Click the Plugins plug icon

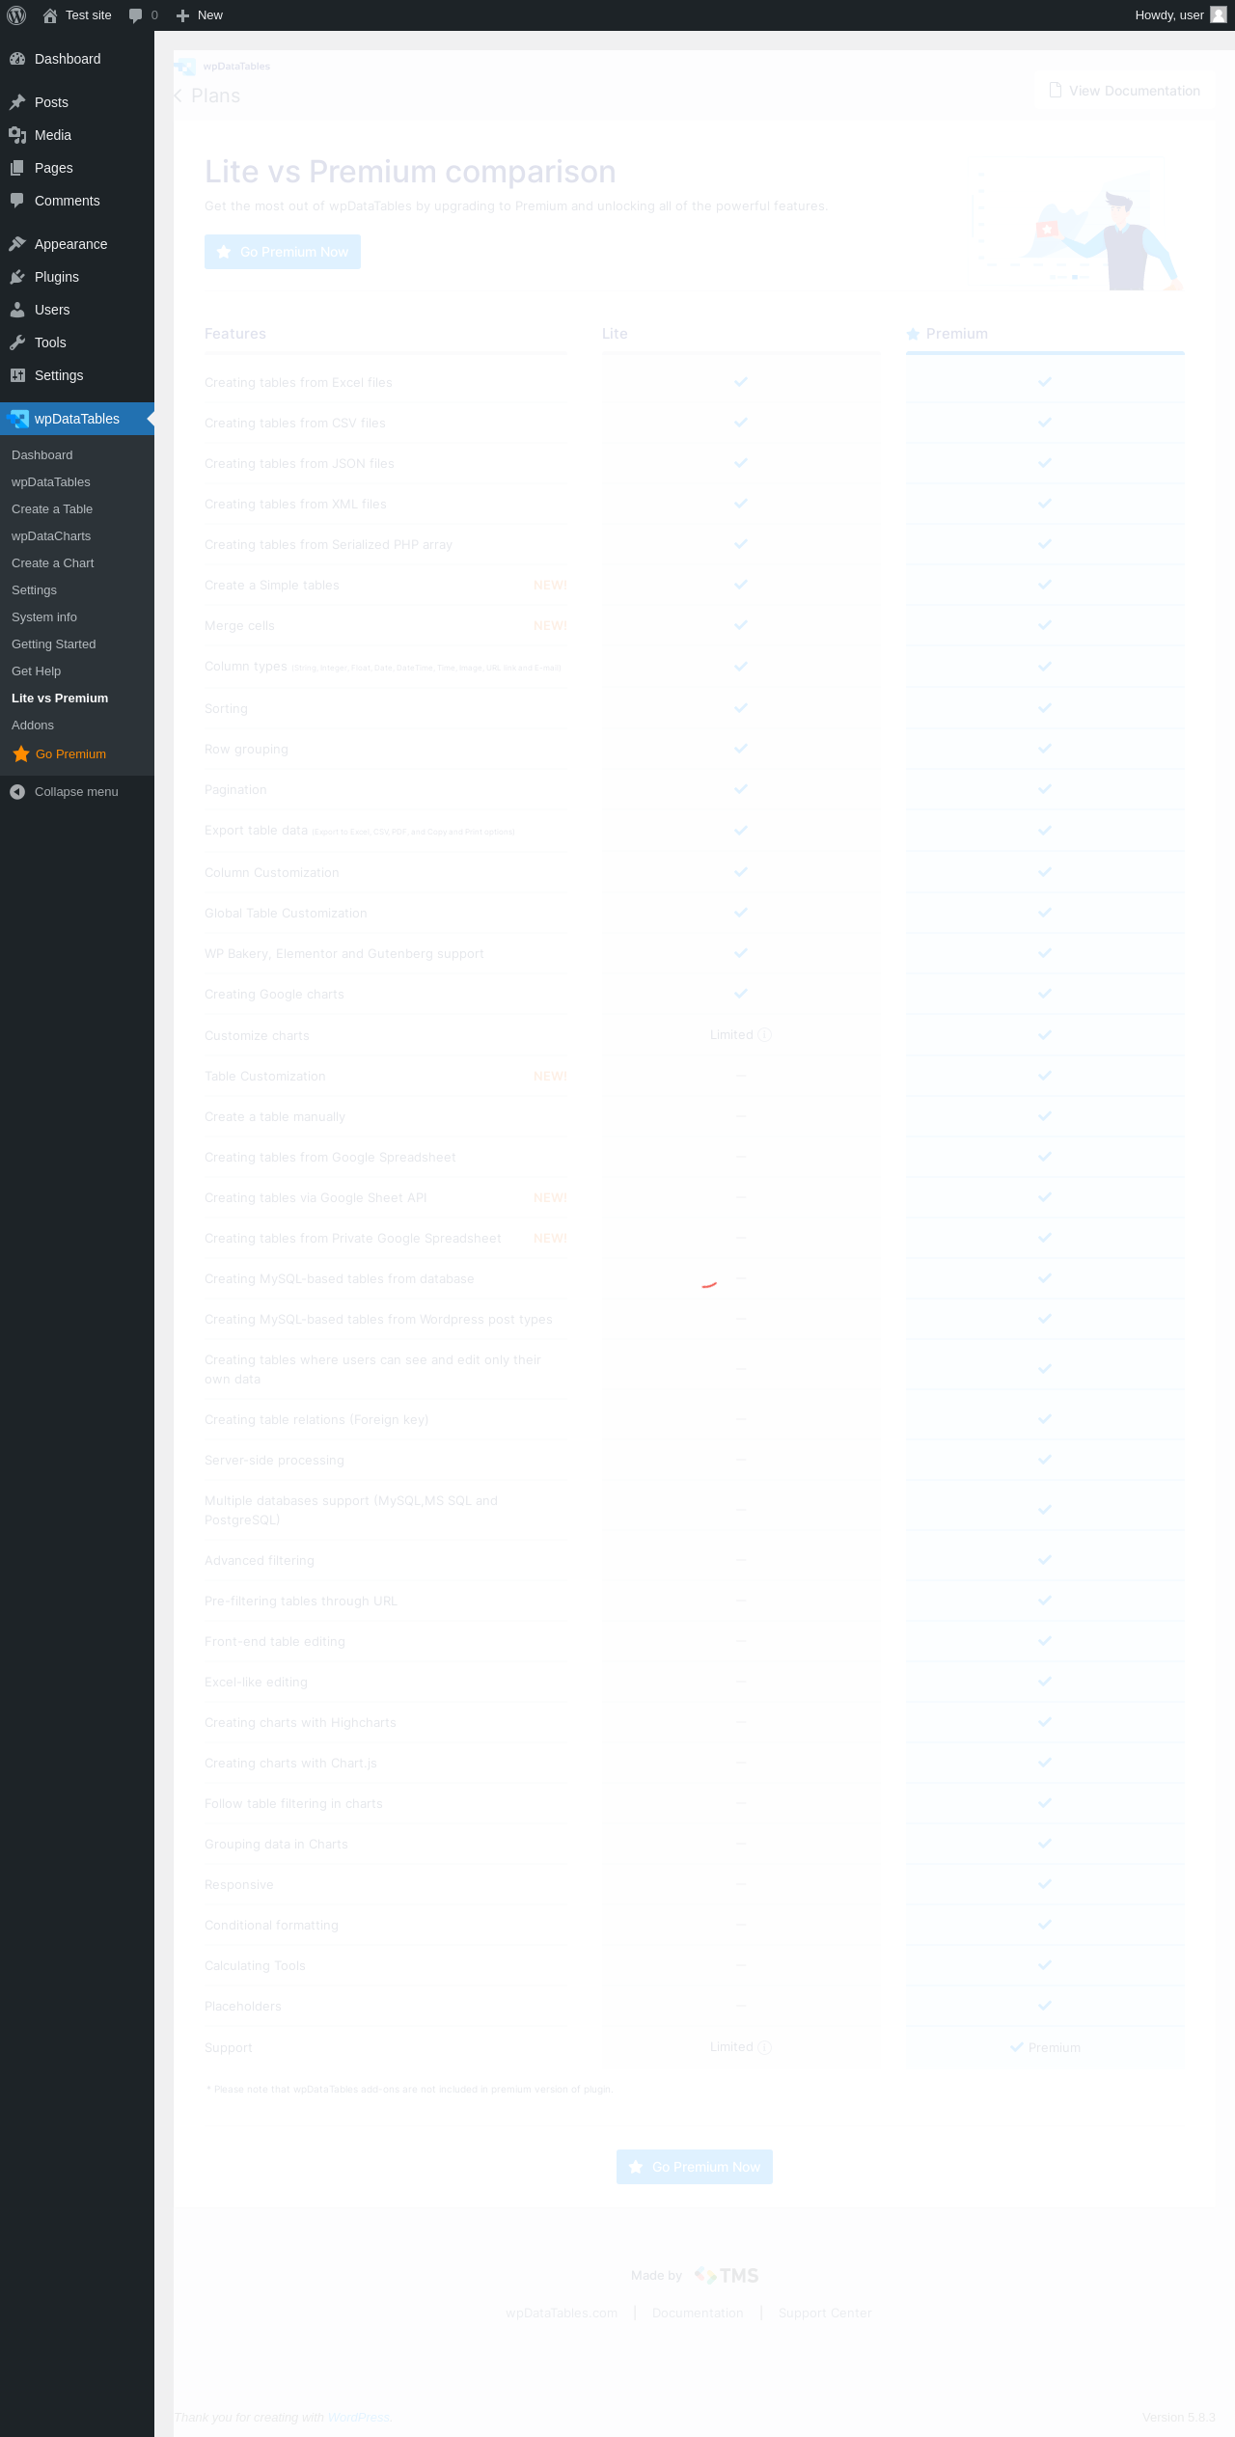(x=17, y=277)
